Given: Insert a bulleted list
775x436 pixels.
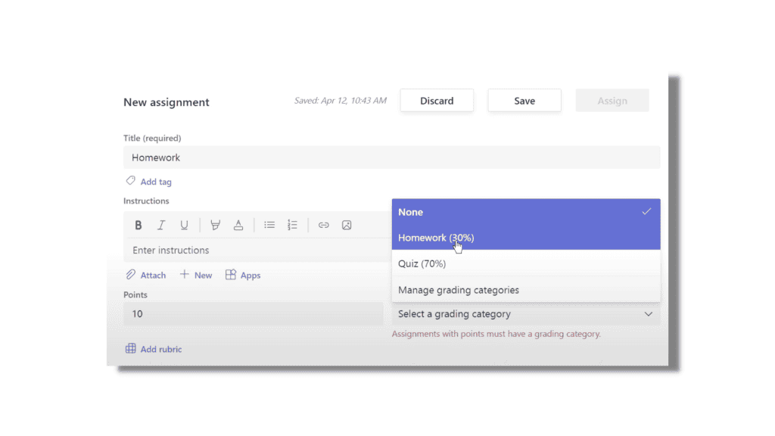Looking at the screenshot, I should (269, 225).
